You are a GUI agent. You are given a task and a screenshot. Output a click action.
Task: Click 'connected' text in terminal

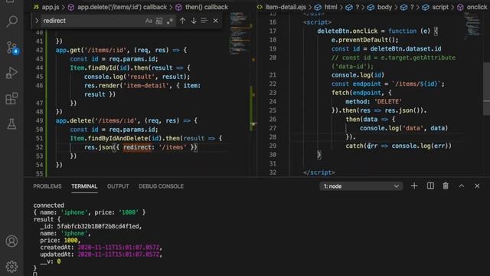pyautogui.click(x=48, y=205)
